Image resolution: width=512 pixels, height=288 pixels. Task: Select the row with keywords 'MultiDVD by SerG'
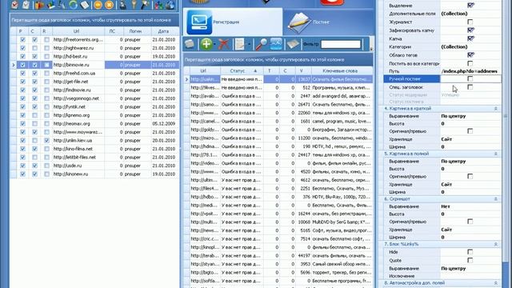click(x=278, y=222)
